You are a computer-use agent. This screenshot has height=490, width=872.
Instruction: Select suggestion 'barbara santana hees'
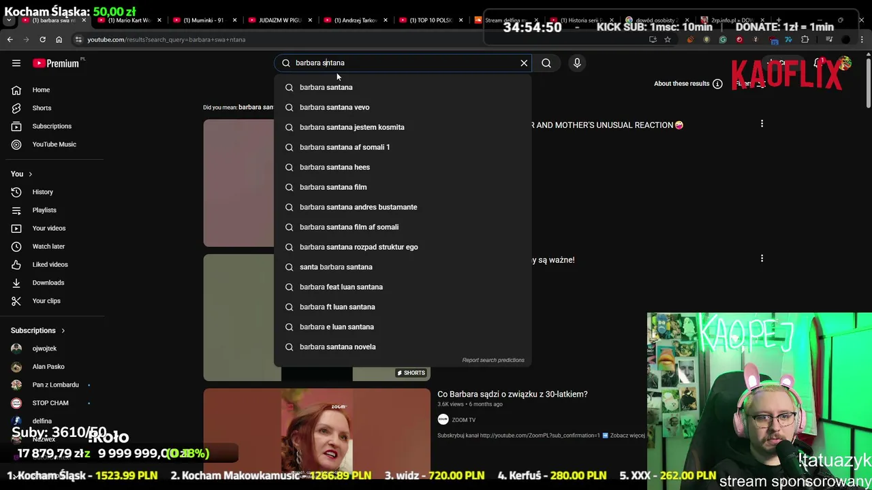point(403,167)
